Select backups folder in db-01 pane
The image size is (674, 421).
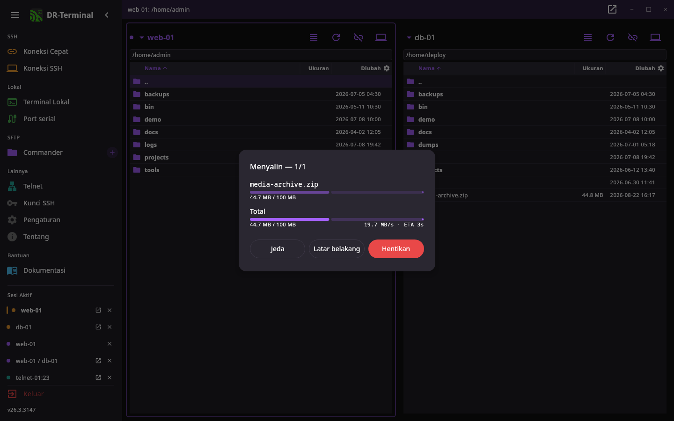[535, 94]
